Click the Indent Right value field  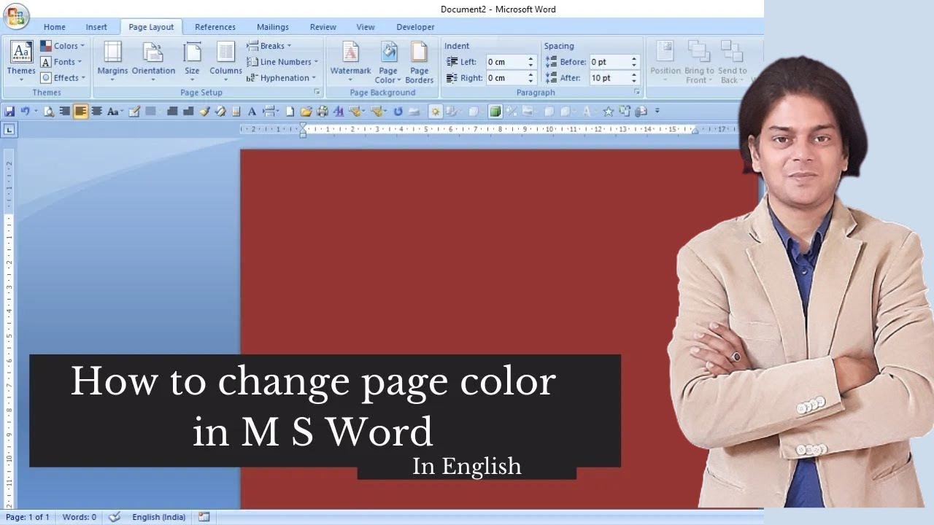point(506,78)
